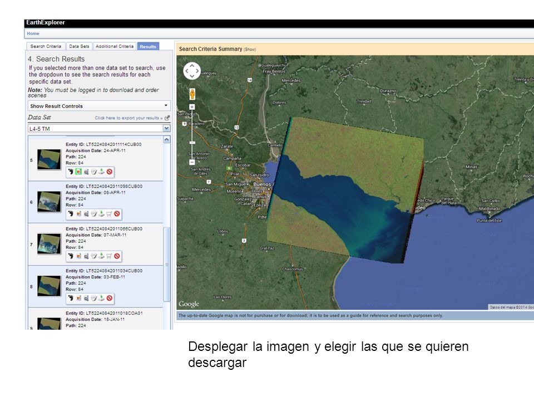Download the 08-APR-11 scene via green arrow
This screenshot has width=534, height=401.
tap(101, 214)
